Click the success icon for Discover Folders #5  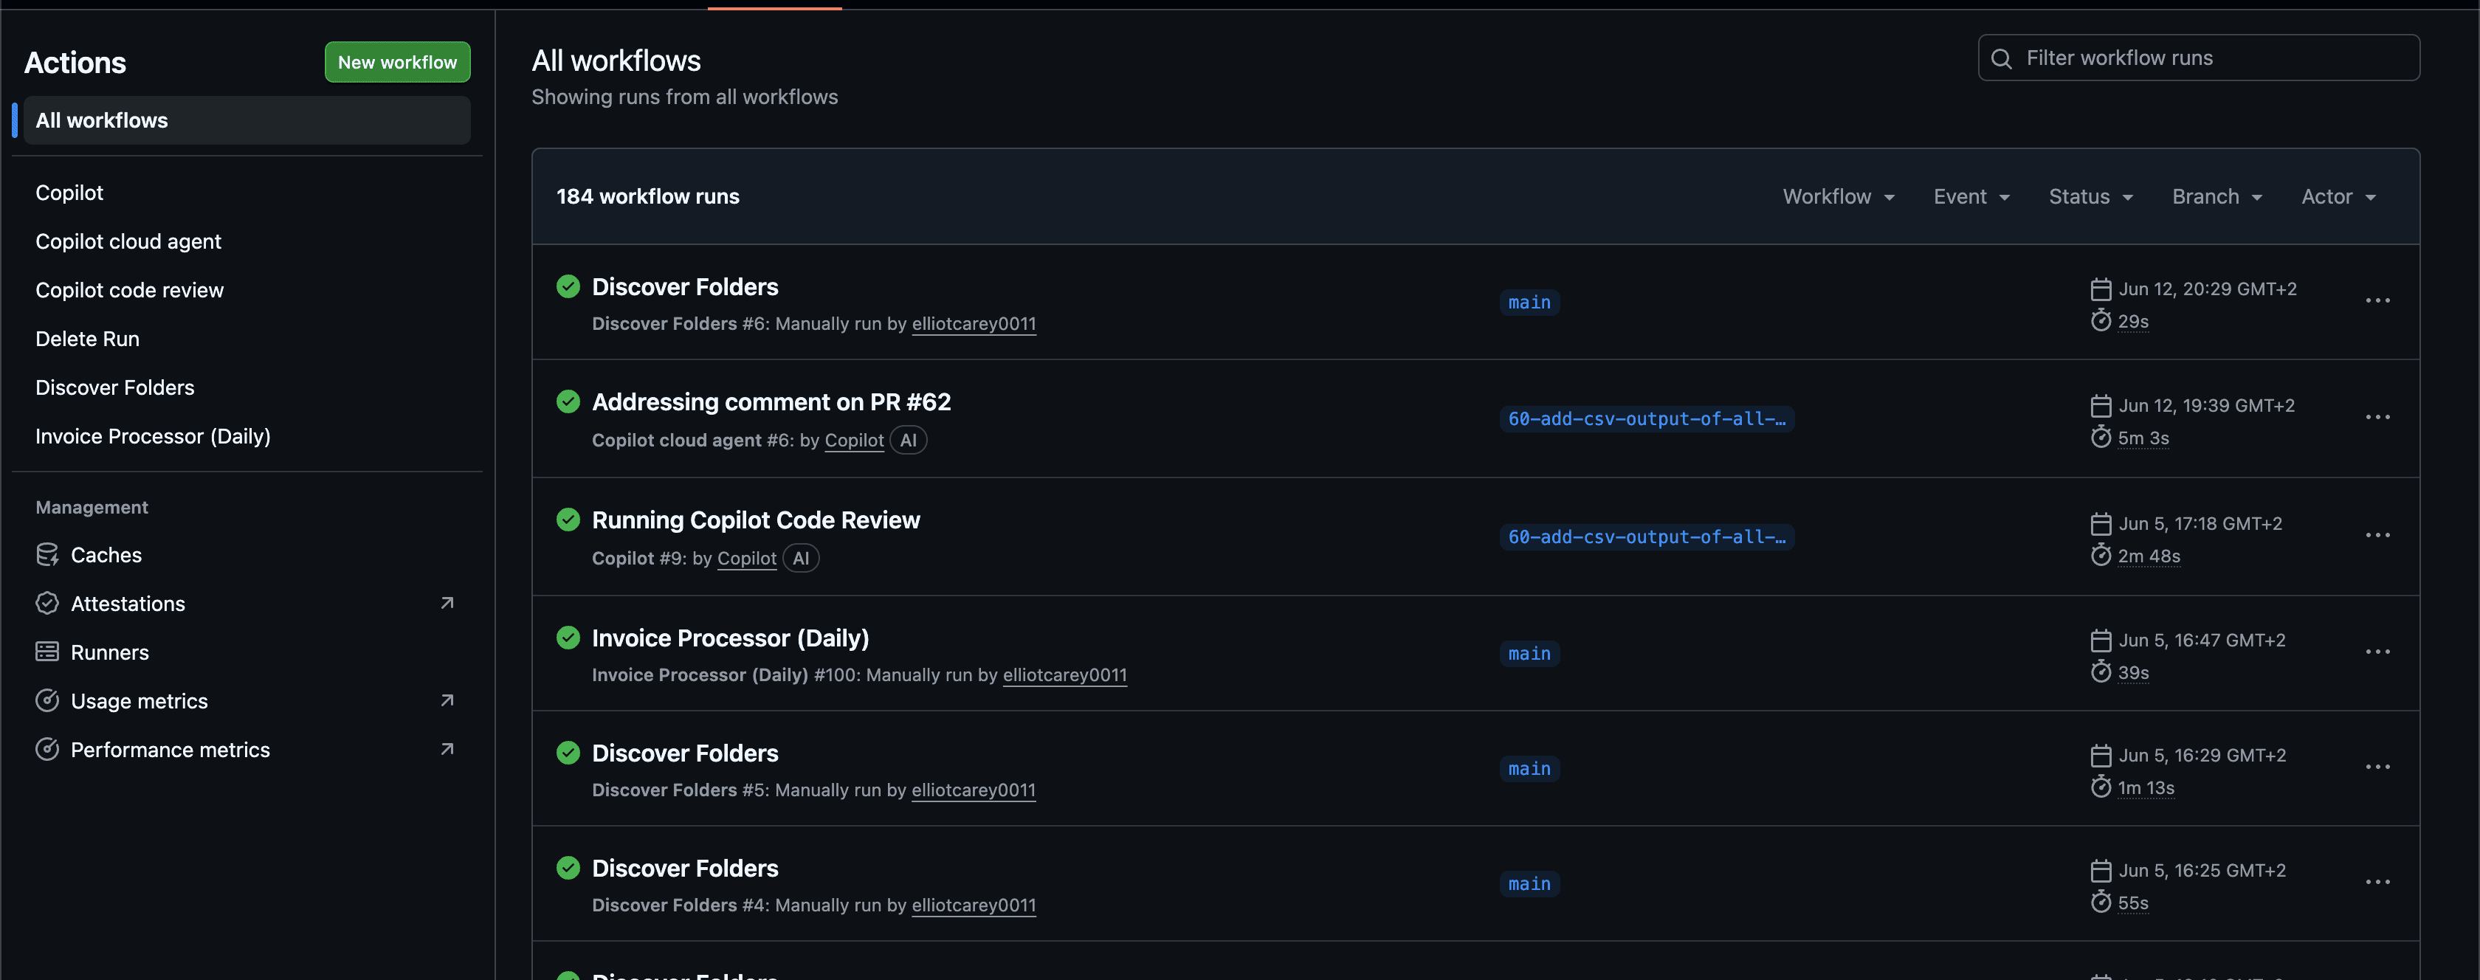pos(568,753)
